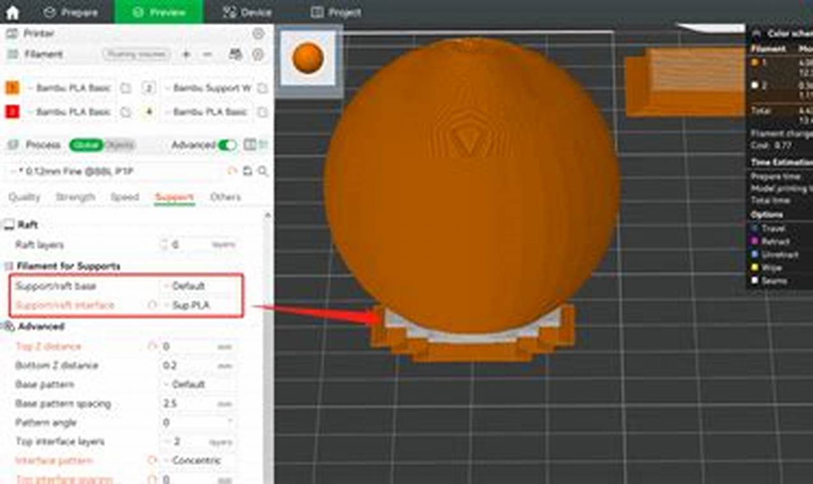
Task: Click the reset icon beside Support/raft interface
Action: 153,305
